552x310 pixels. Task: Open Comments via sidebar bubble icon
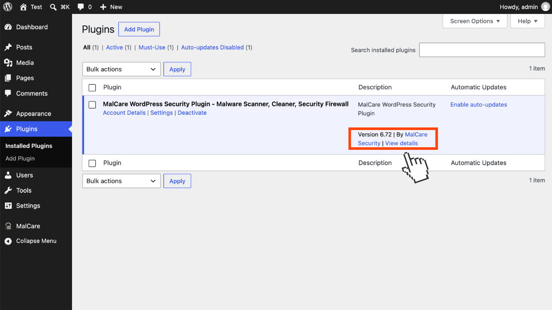point(8,93)
